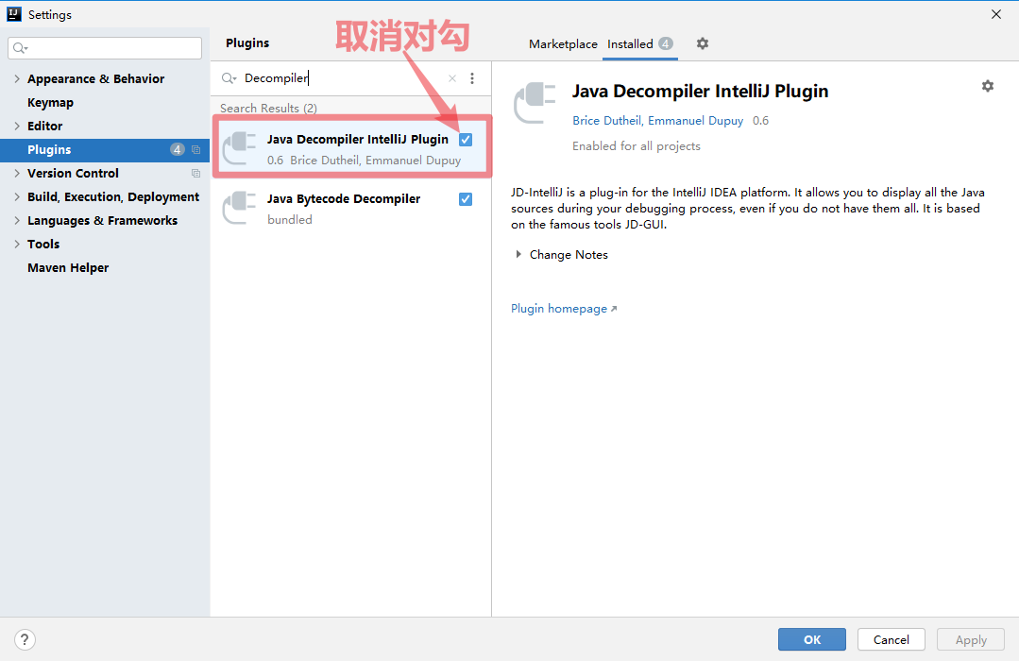Switch to the Marketplace tab

563,44
